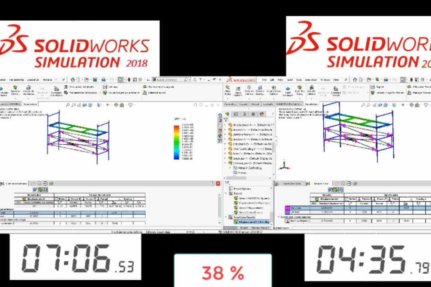431x287 pixels.
Task: Click the displacement color legend in 2018 window
Action: [x=176, y=142]
